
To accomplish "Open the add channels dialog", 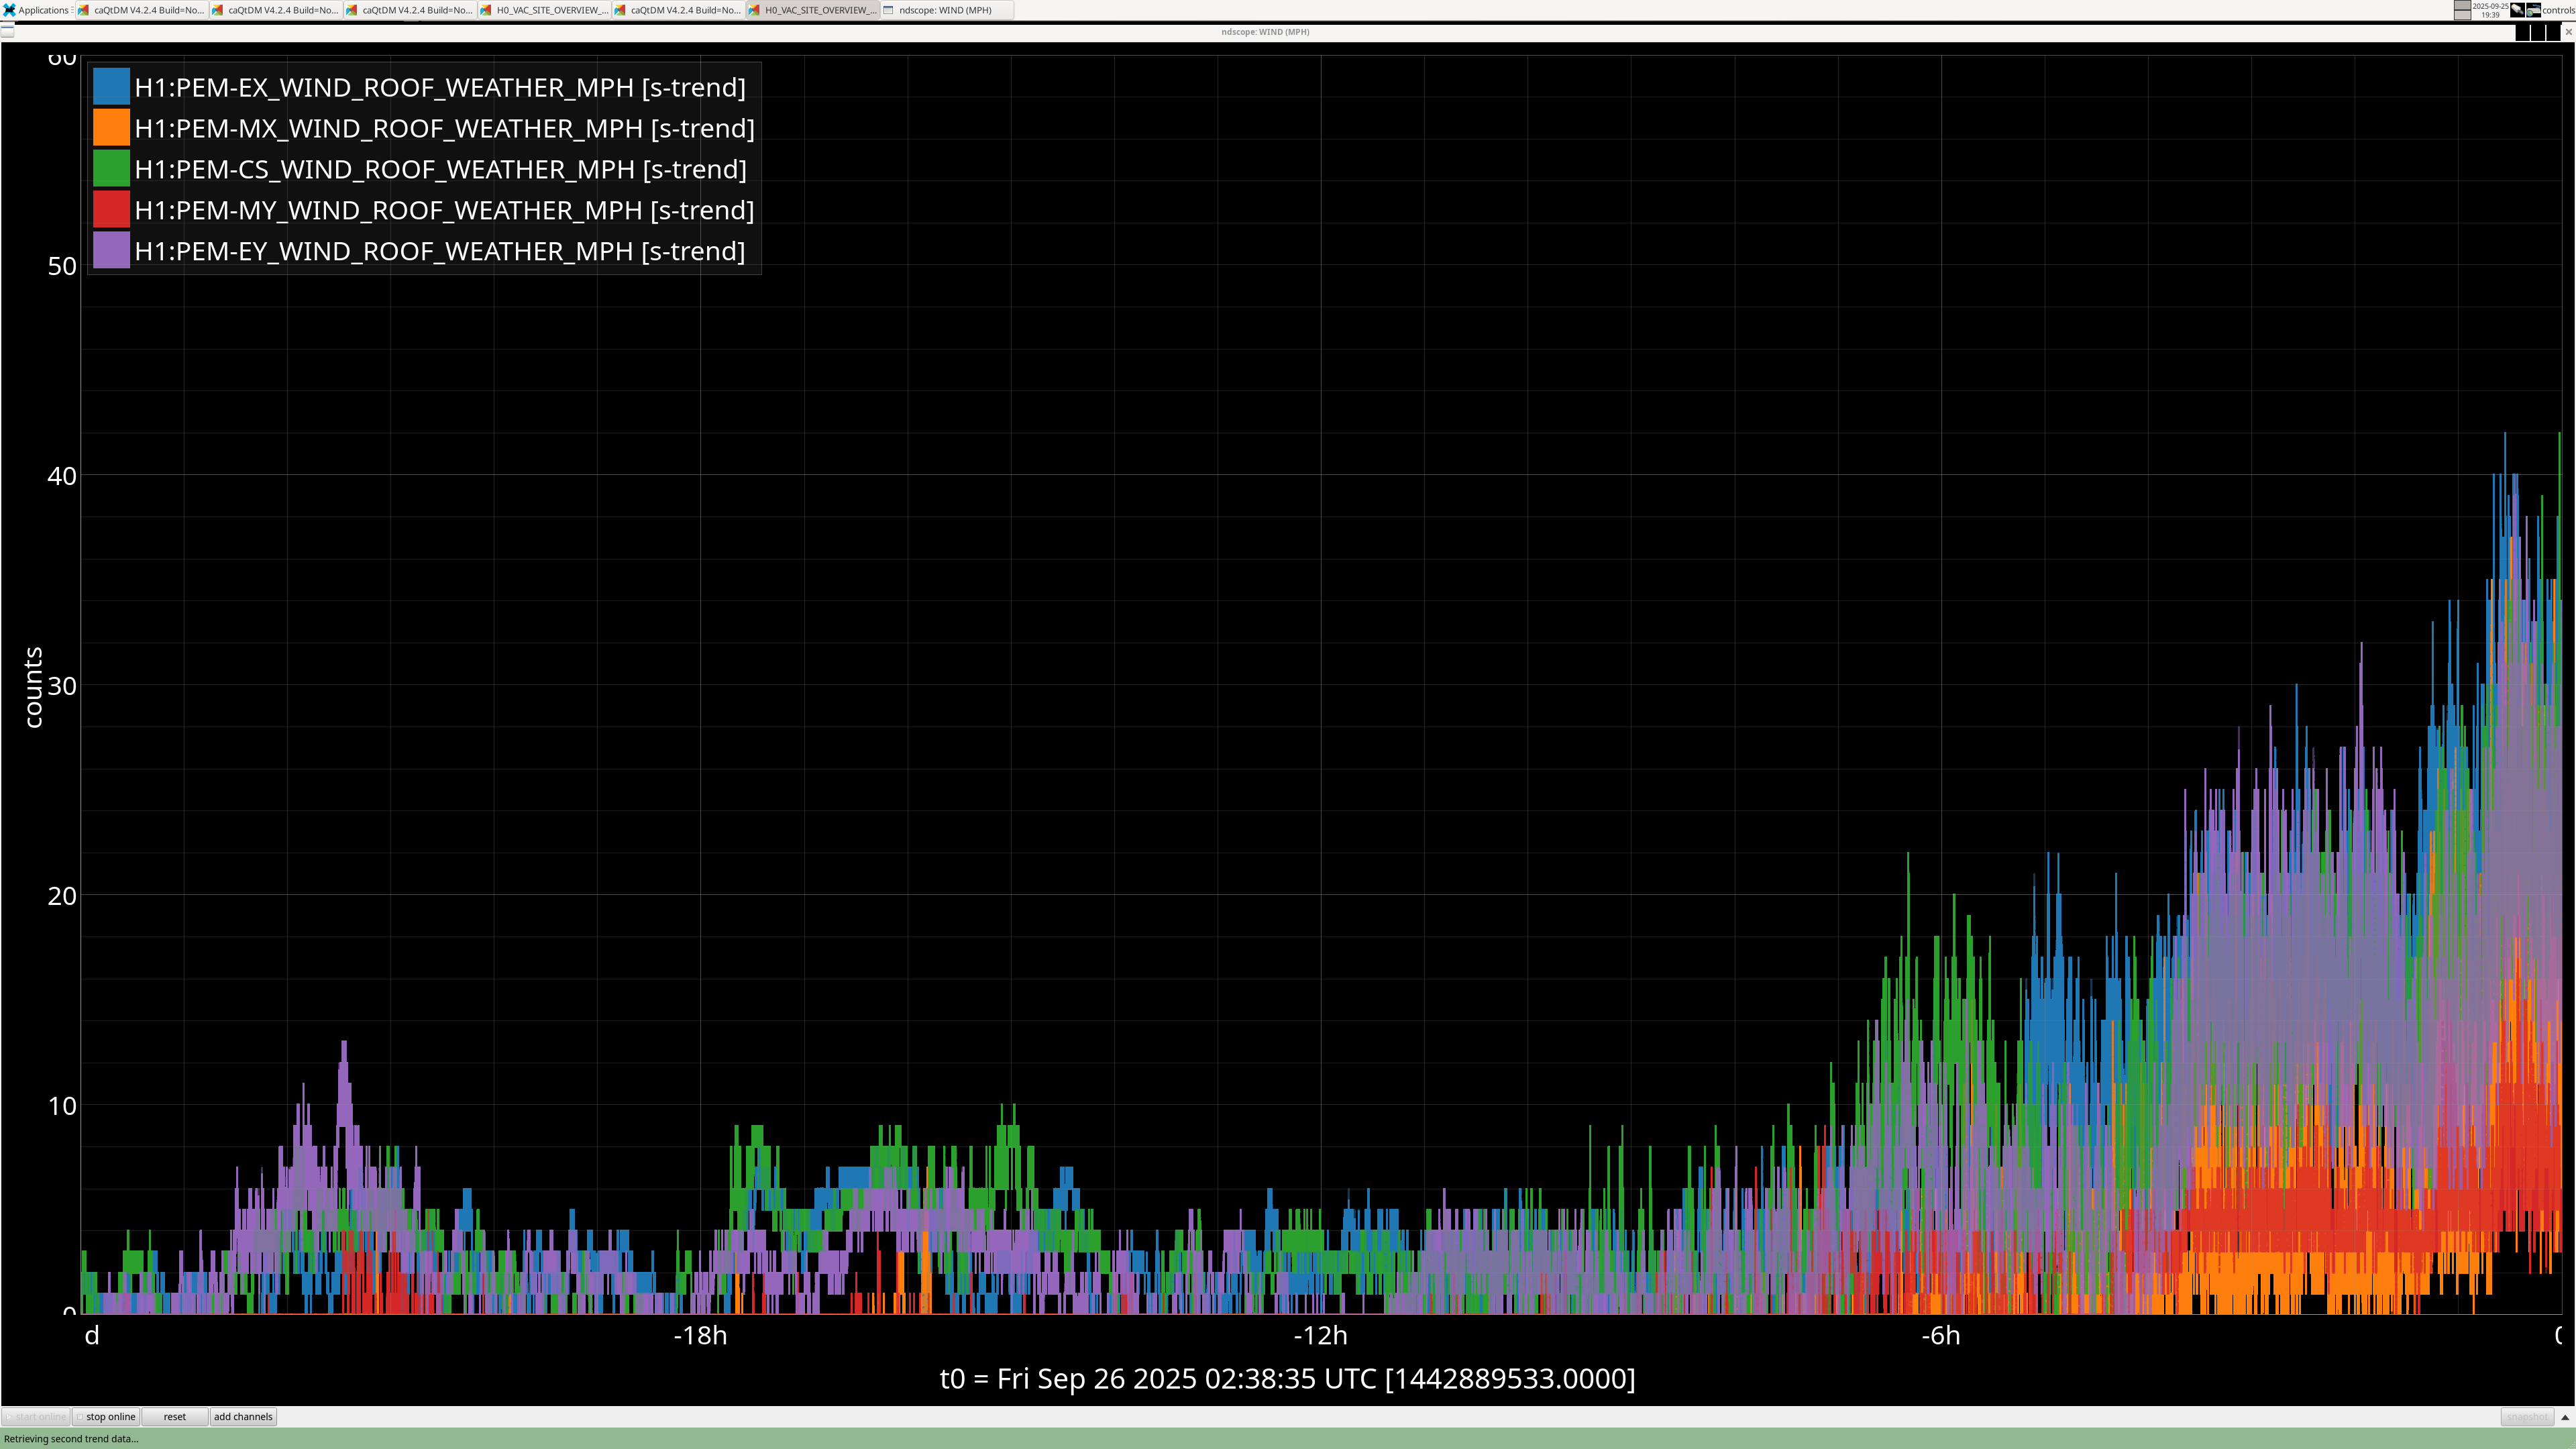I will [x=243, y=1417].
